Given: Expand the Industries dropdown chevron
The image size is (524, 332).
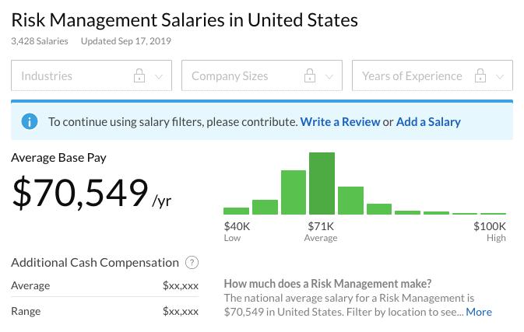Looking at the screenshot, I should (x=160, y=76).
